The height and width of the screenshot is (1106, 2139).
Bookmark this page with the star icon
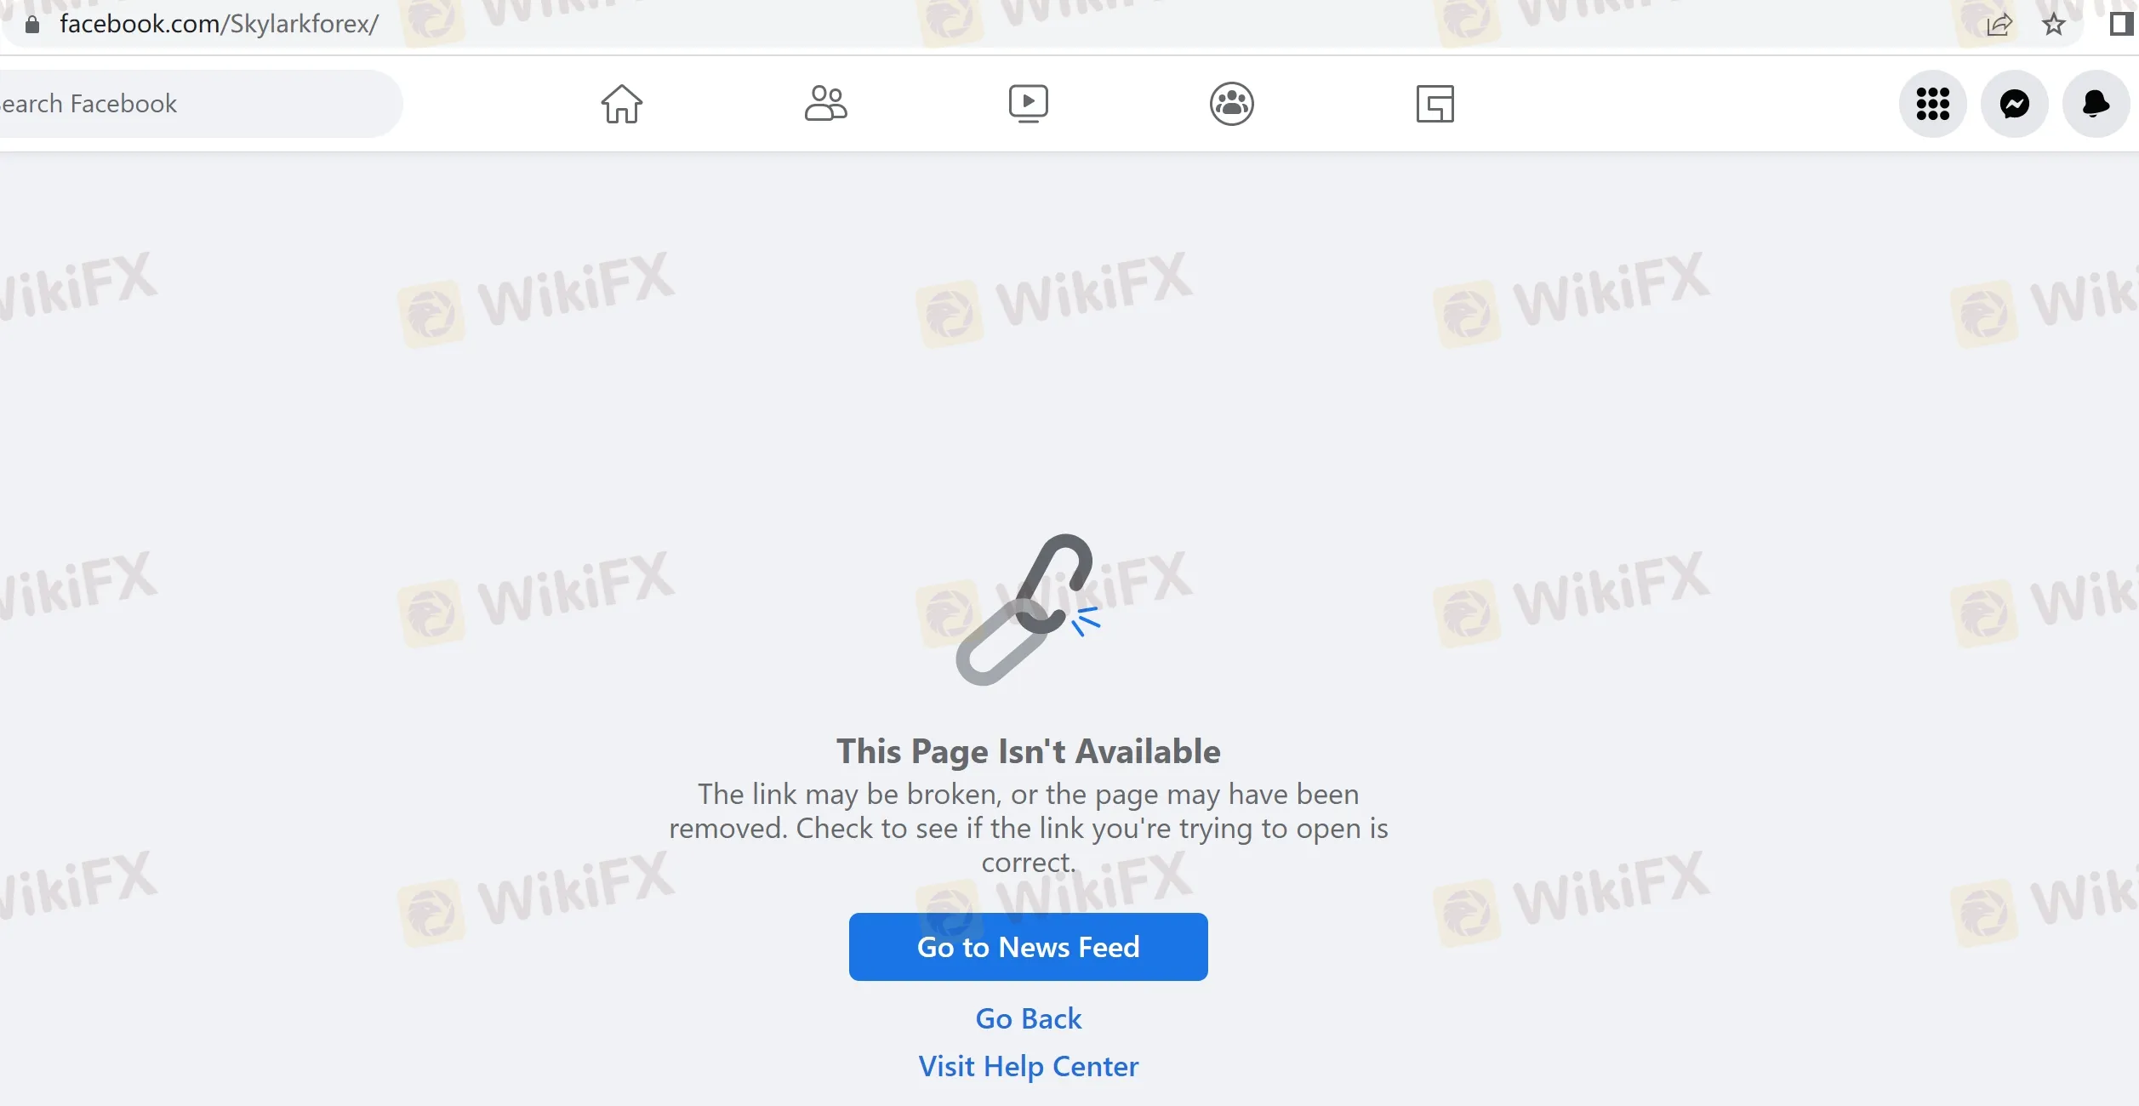click(x=2054, y=24)
